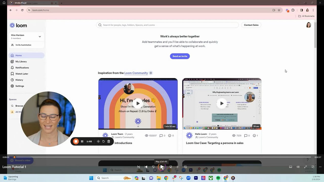Image resolution: width=324 pixels, height=182 pixels.
Task: Open the browser extensions puzzle icon
Action: point(293,10)
